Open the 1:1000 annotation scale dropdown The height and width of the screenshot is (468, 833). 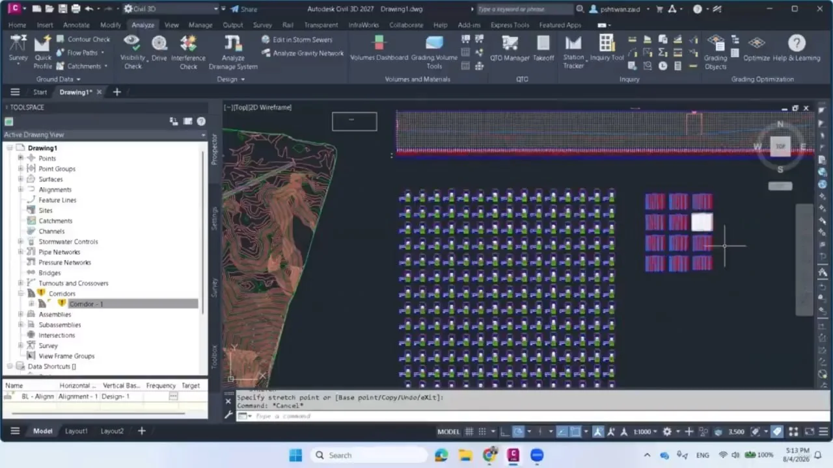645,432
